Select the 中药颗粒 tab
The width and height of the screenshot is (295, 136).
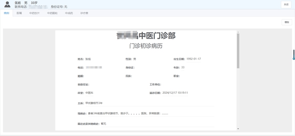click(52, 13)
